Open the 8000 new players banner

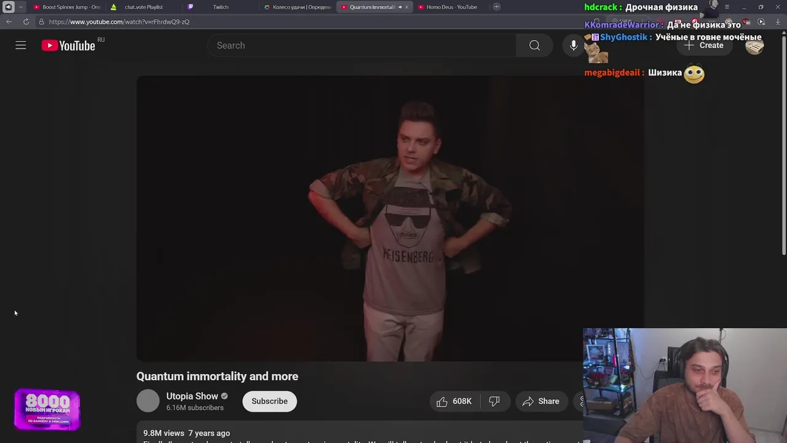(47, 409)
